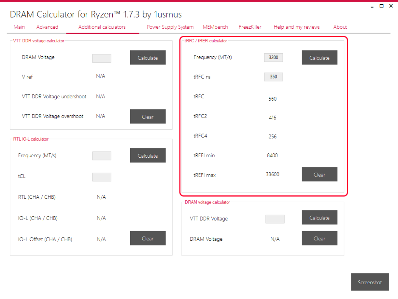The image size is (398, 299).
Task: Click the IO-L (CHA / CHB) label
Action: (38, 218)
